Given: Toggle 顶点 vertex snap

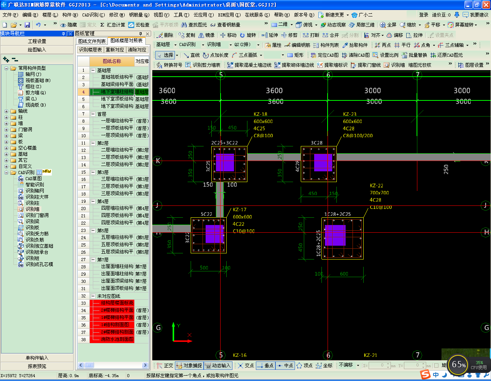Looking at the screenshot, I should click(305, 366).
